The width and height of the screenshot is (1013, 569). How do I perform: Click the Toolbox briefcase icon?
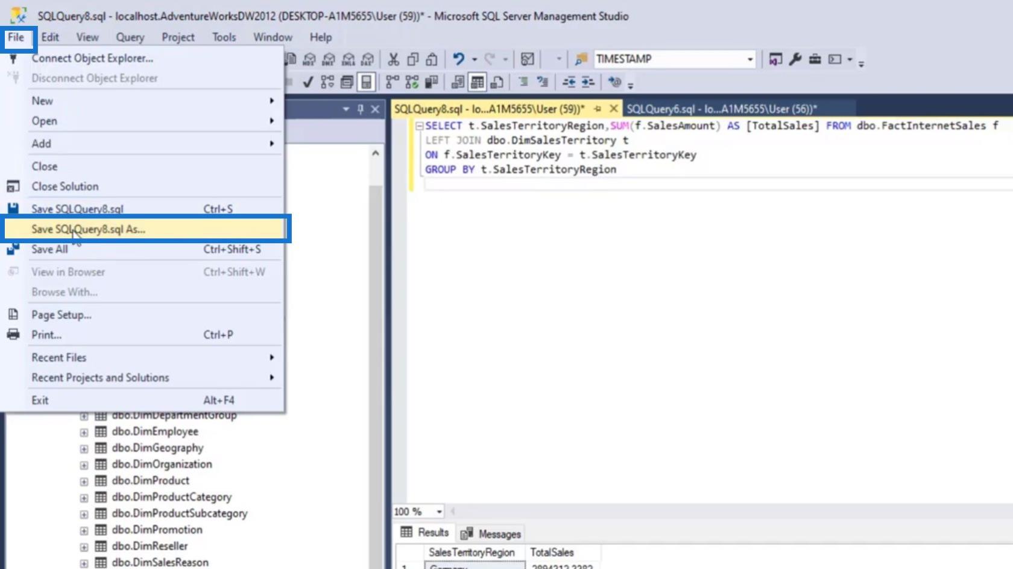(815, 59)
